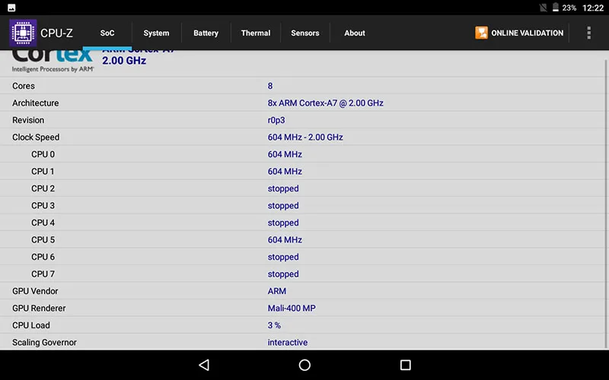Tap the 2.00 GHz heading text

tap(124, 61)
